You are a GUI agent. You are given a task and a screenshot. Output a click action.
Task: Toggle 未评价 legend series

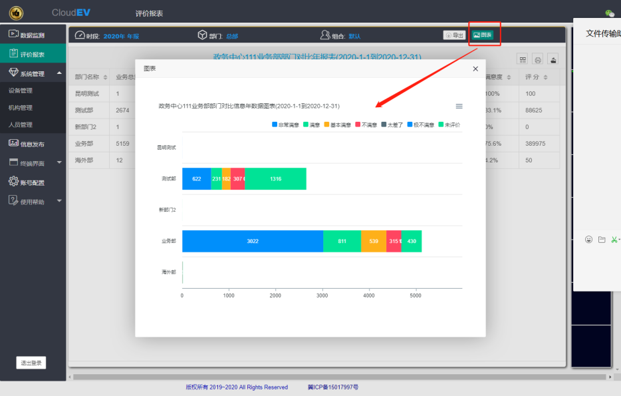click(449, 125)
